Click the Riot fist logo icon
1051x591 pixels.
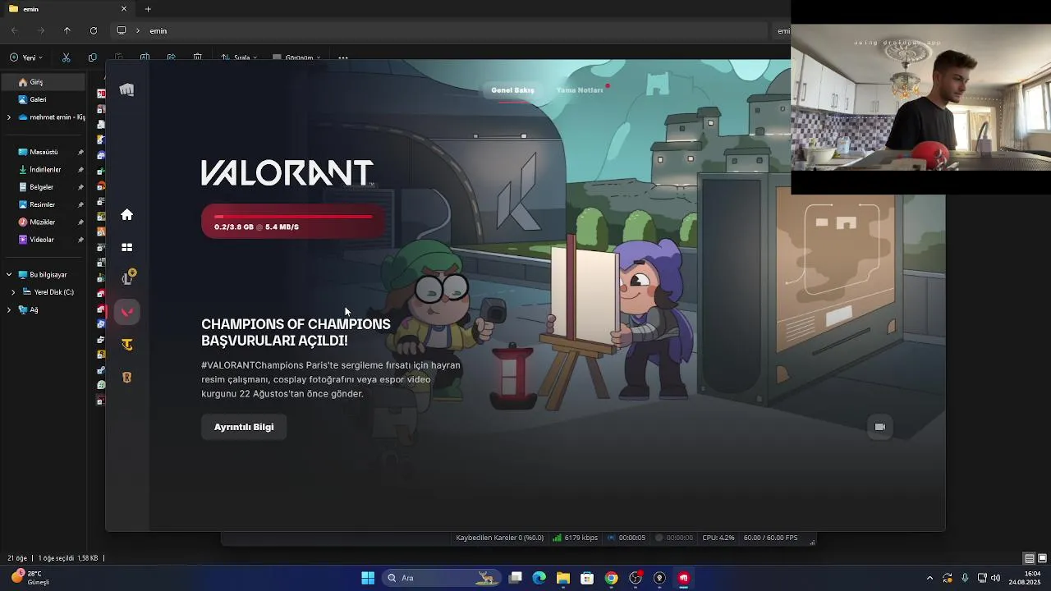point(126,89)
